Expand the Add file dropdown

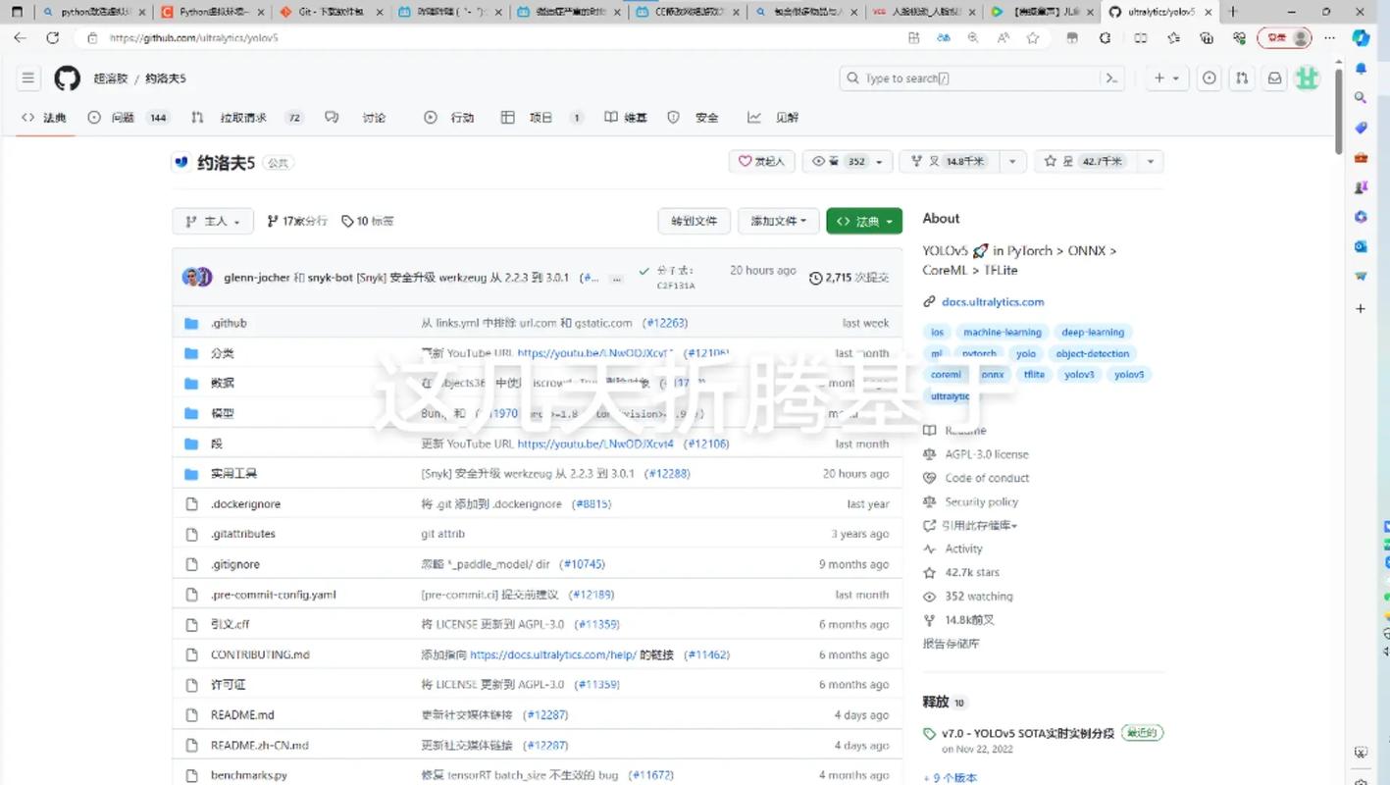778,221
